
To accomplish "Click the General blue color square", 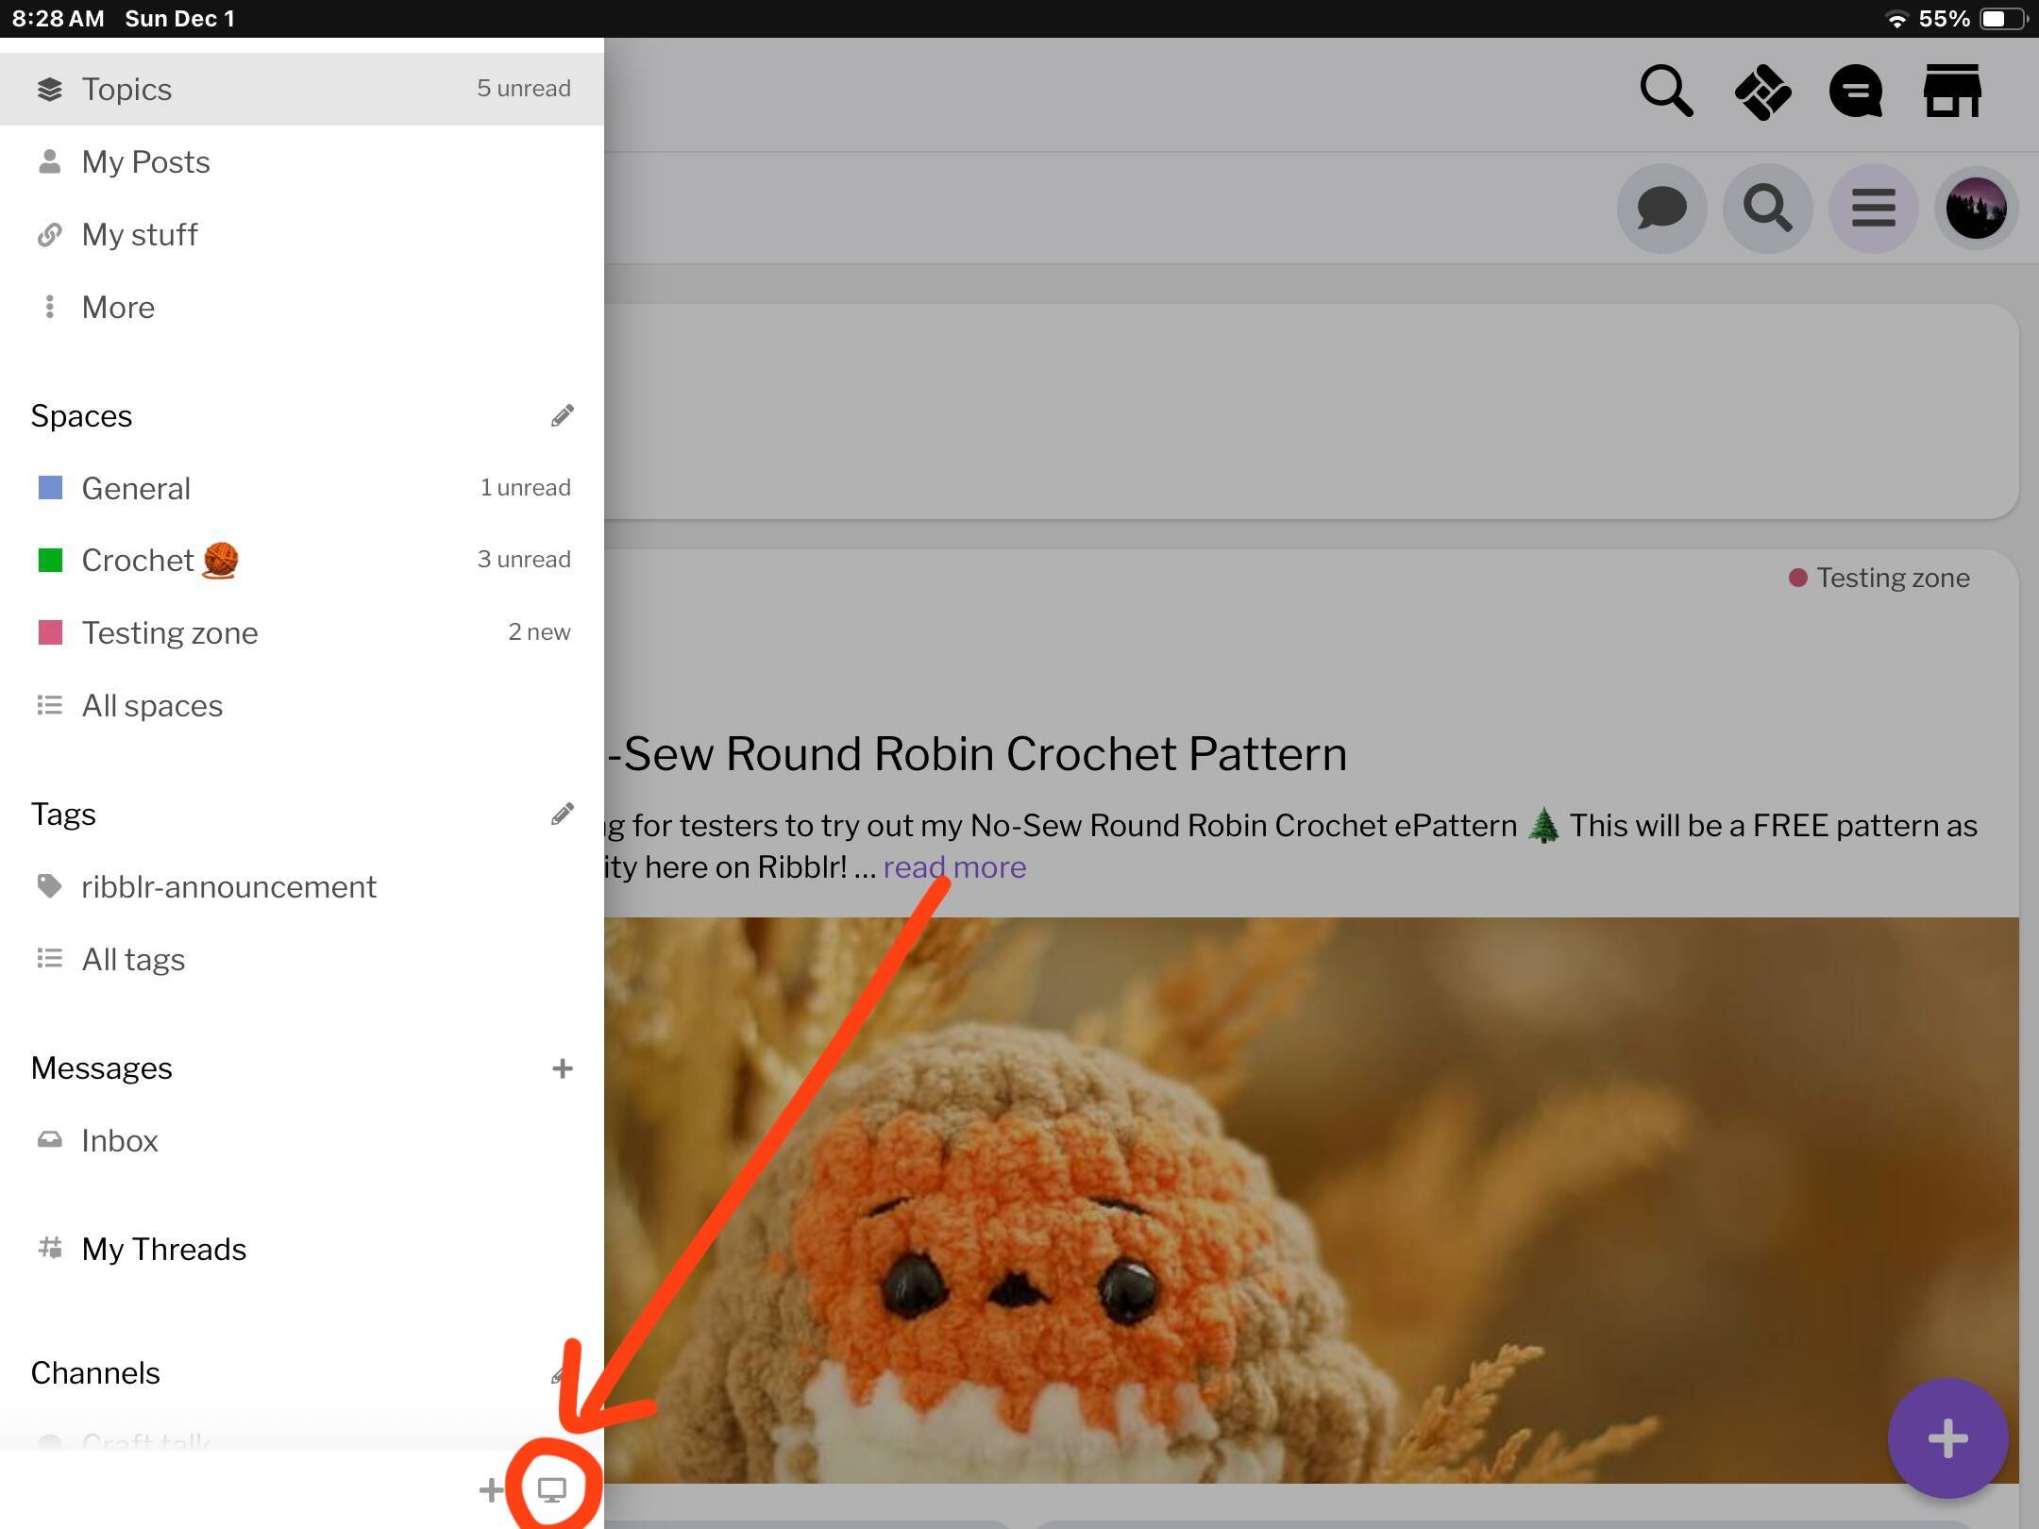I will [50, 487].
